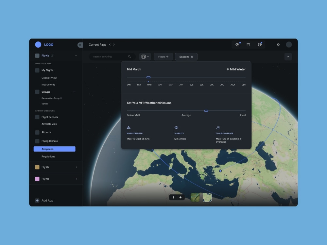Select DEC on the month scale

coord(244,85)
